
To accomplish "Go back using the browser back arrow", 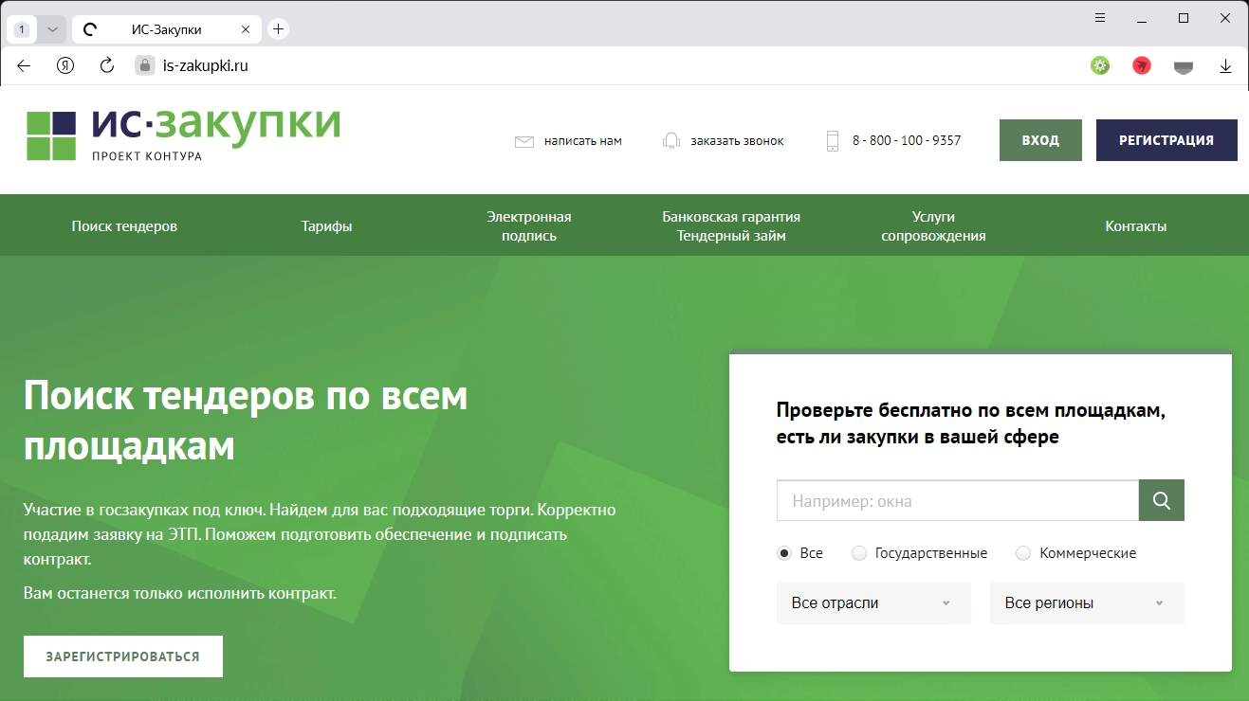I will (25, 65).
